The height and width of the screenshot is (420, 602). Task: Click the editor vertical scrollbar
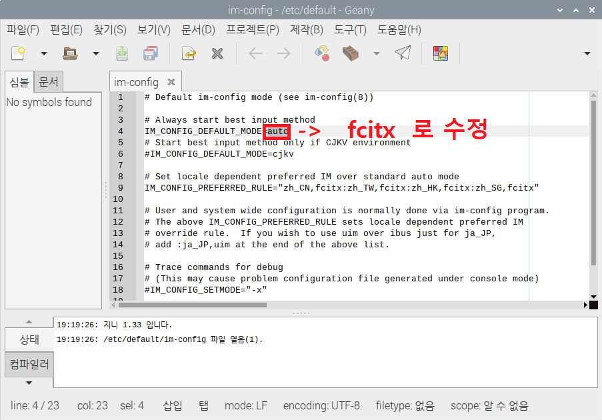[x=593, y=183]
